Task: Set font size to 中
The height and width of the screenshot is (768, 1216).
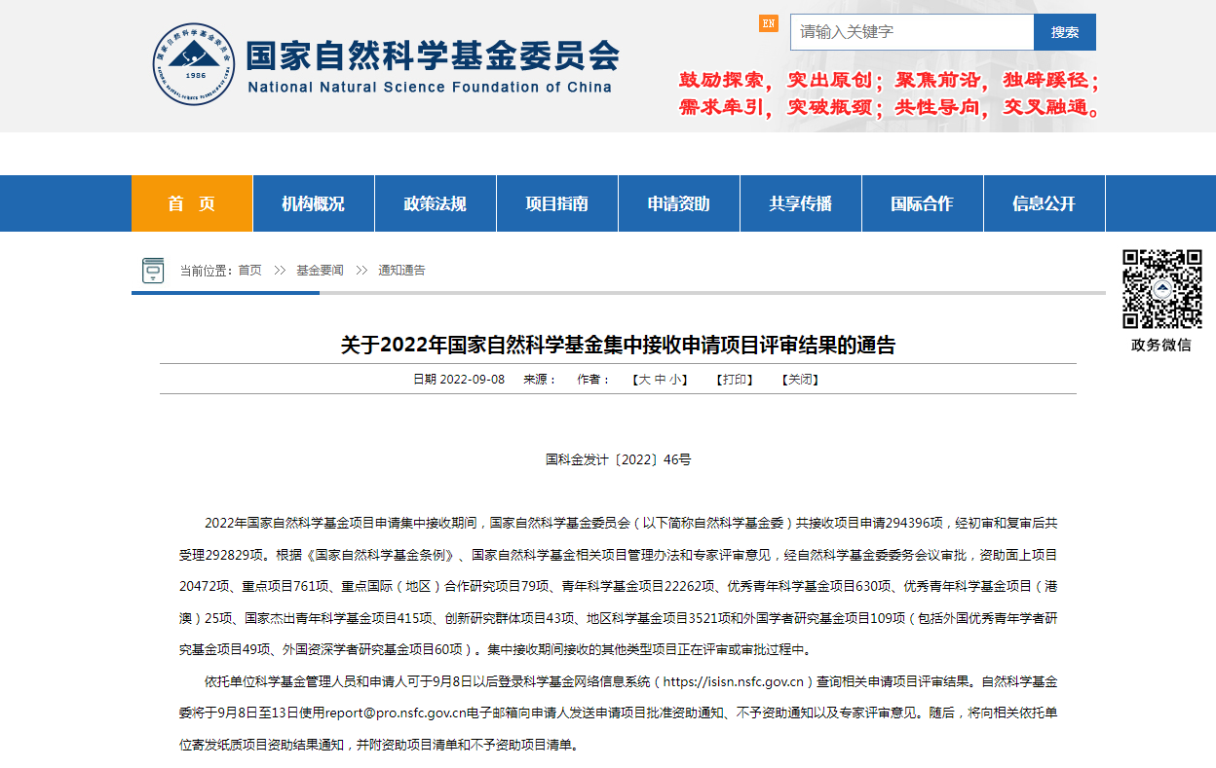Action: point(660,380)
